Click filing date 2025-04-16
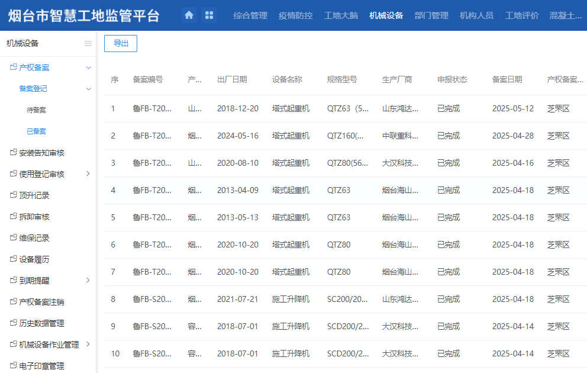This screenshot has width=587, height=373. point(513,163)
